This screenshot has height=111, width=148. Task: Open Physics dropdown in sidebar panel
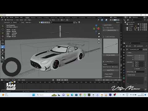pyautogui.click(x=111, y=64)
